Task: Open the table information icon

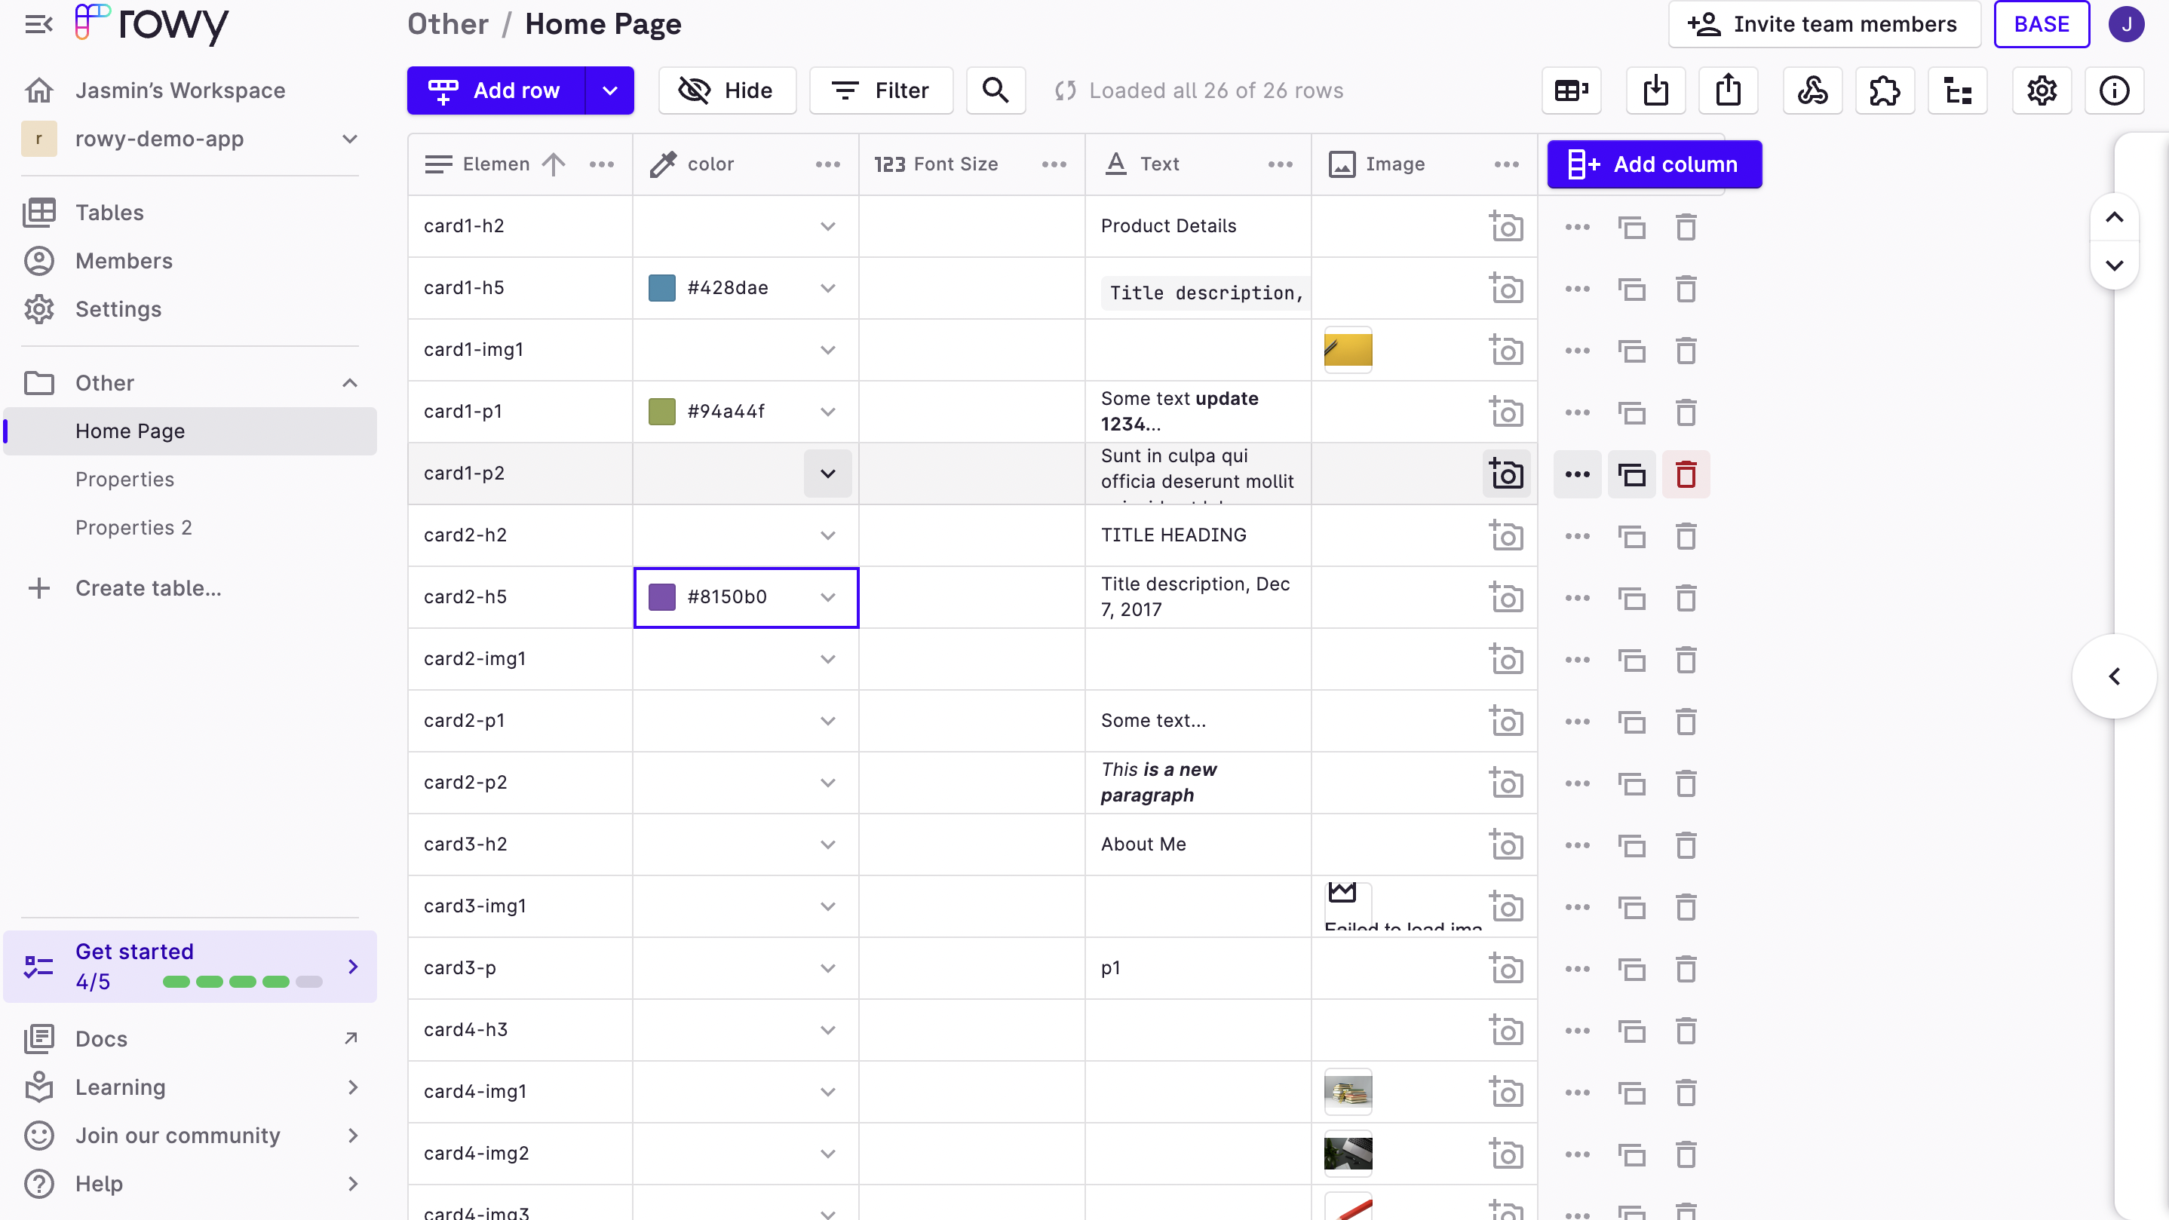Action: tap(2113, 90)
